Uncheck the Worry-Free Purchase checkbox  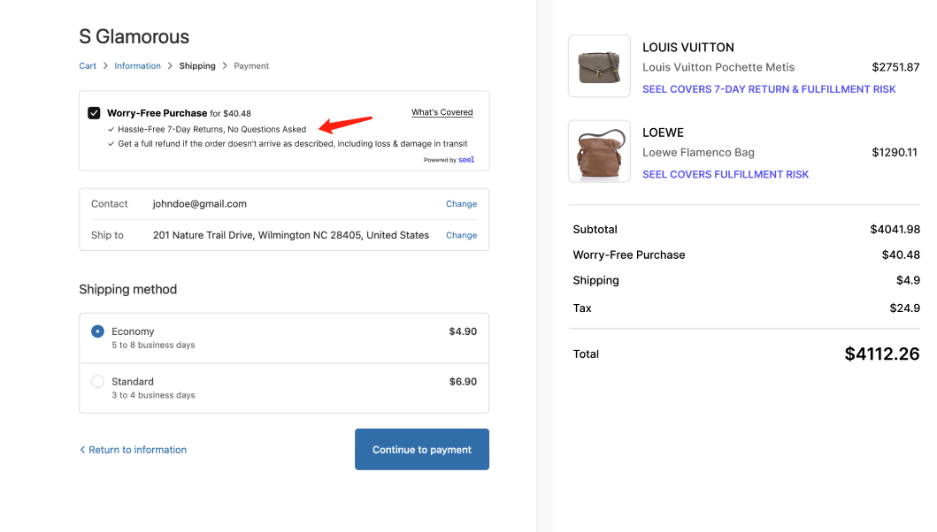click(x=94, y=113)
